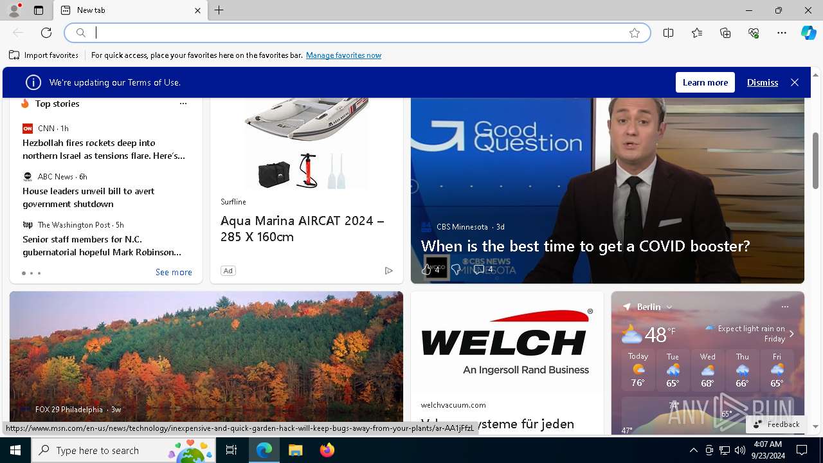Viewport: 823px width, 463px height.
Task: Open the tab actions menu icon
Action: click(39, 10)
